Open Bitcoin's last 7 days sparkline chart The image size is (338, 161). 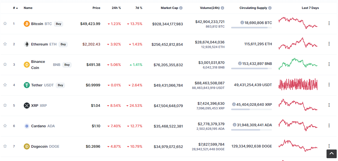click(x=298, y=23)
